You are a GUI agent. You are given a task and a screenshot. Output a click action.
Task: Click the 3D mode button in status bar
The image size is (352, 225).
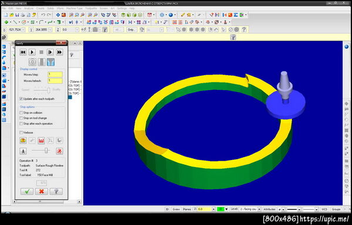[x=167, y=209]
